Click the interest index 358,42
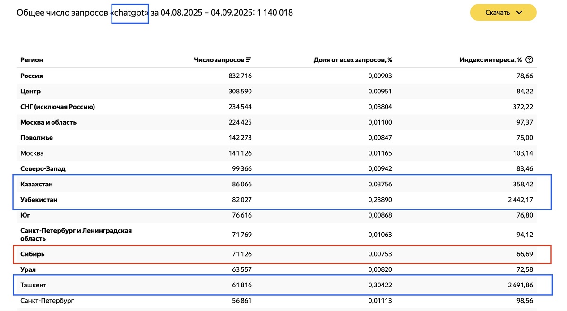 click(523, 184)
